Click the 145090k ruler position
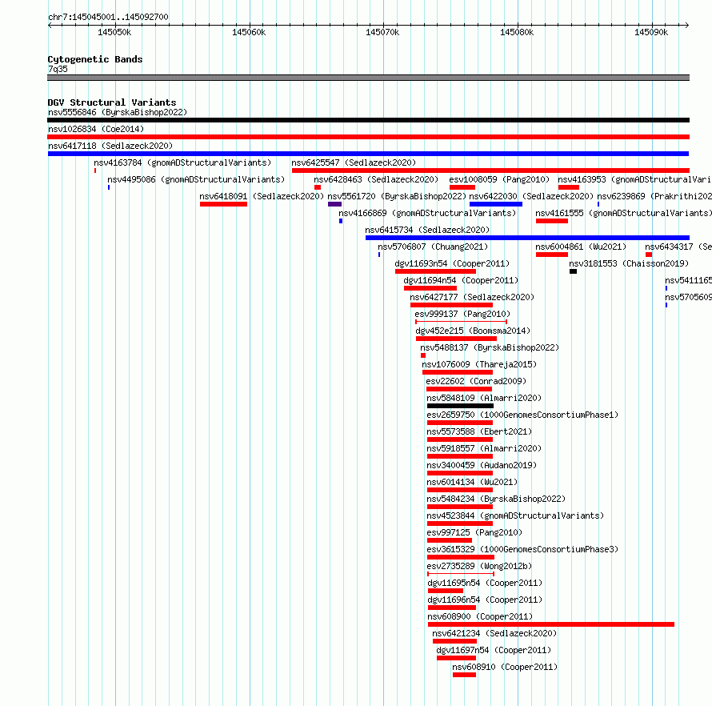 pos(651,32)
